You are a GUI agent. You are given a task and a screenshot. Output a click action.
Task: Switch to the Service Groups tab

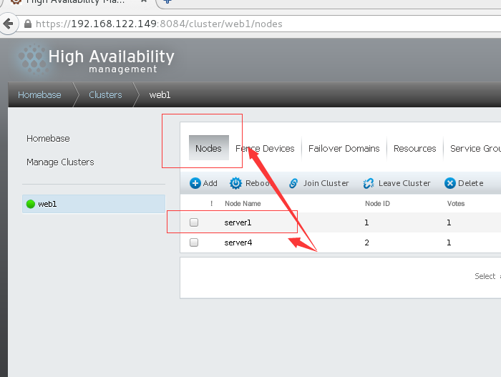475,149
